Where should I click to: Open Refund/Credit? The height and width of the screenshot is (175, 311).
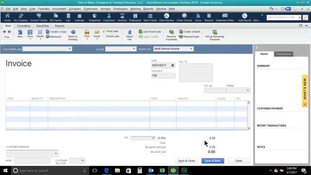(x=189, y=37)
